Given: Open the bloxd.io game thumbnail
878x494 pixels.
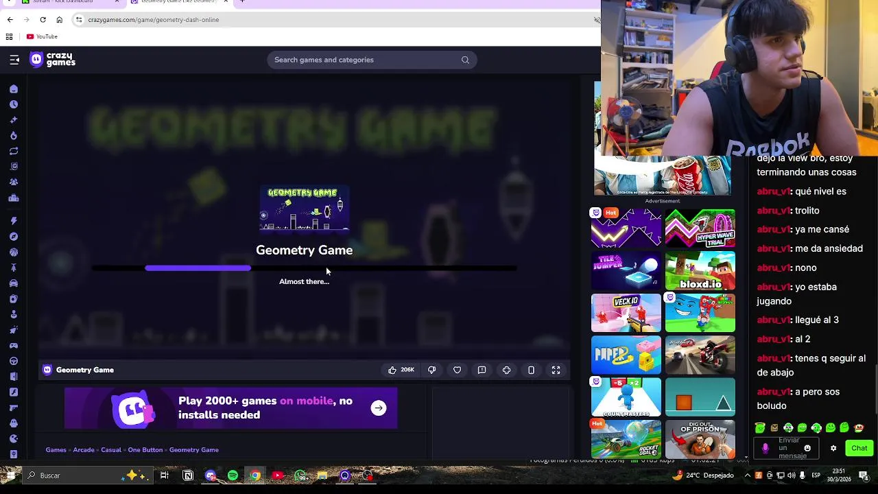Looking at the screenshot, I should click(x=700, y=270).
